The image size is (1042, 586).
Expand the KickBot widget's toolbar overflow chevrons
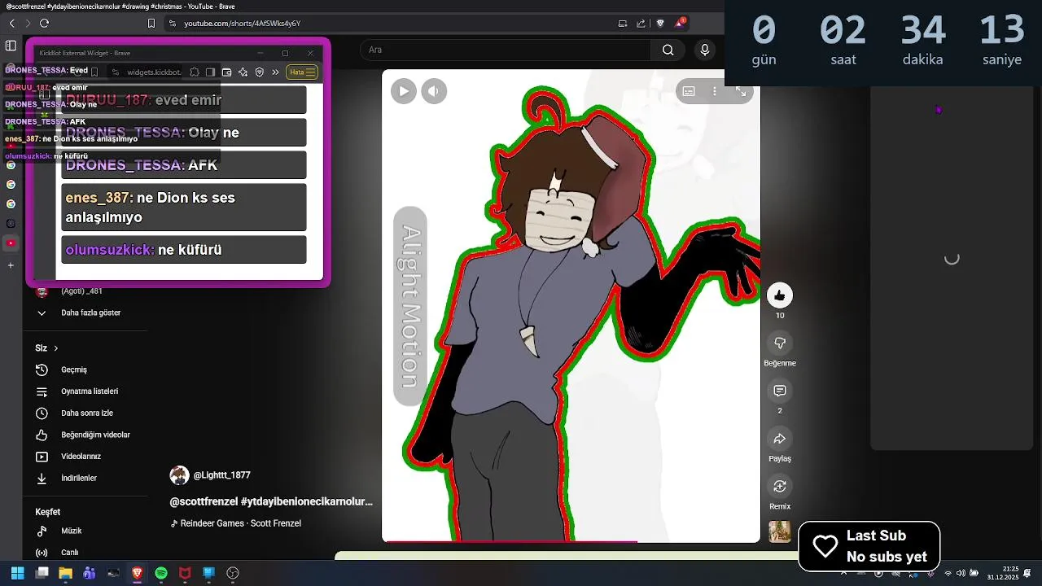point(275,72)
